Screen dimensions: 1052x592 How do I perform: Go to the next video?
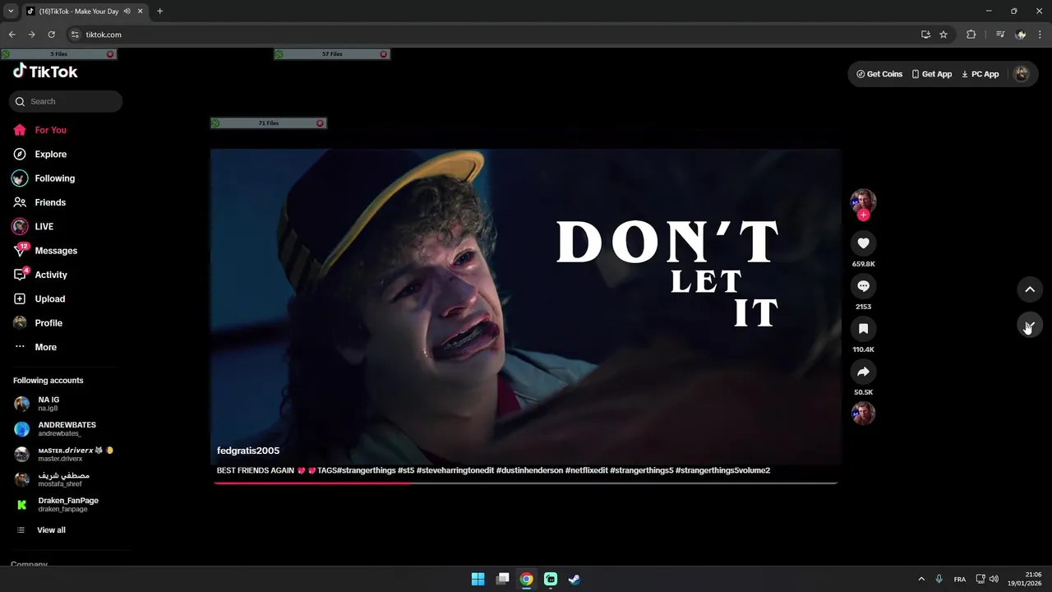[1030, 325]
